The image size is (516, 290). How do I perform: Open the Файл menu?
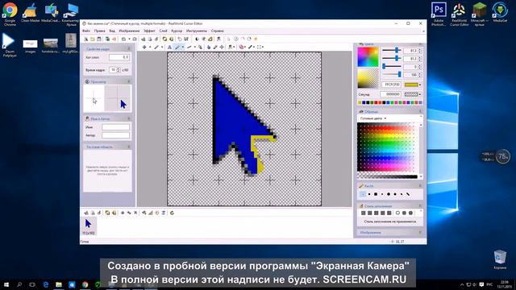point(86,31)
